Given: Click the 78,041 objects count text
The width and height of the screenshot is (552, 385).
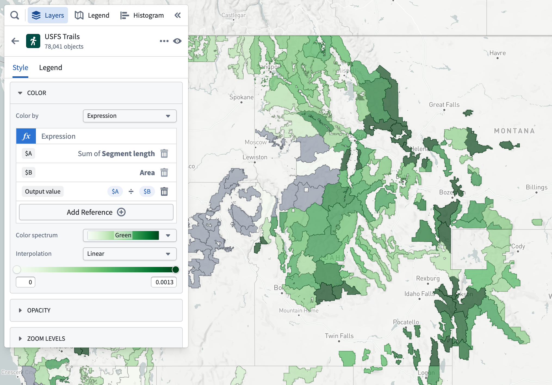Looking at the screenshot, I should click(x=64, y=47).
